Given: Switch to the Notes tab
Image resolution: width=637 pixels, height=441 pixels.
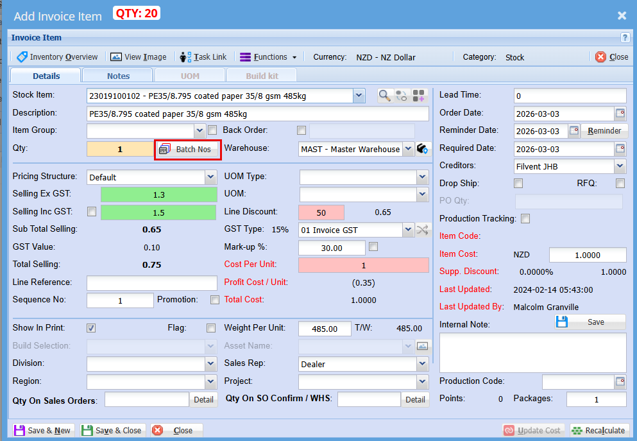Looking at the screenshot, I should pos(118,76).
